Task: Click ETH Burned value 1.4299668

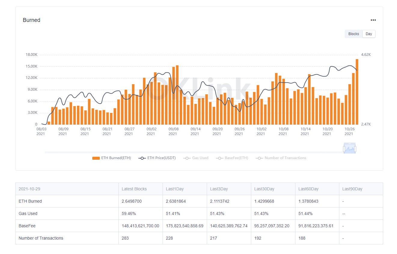Action: pyautogui.click(x=264, y=201)
